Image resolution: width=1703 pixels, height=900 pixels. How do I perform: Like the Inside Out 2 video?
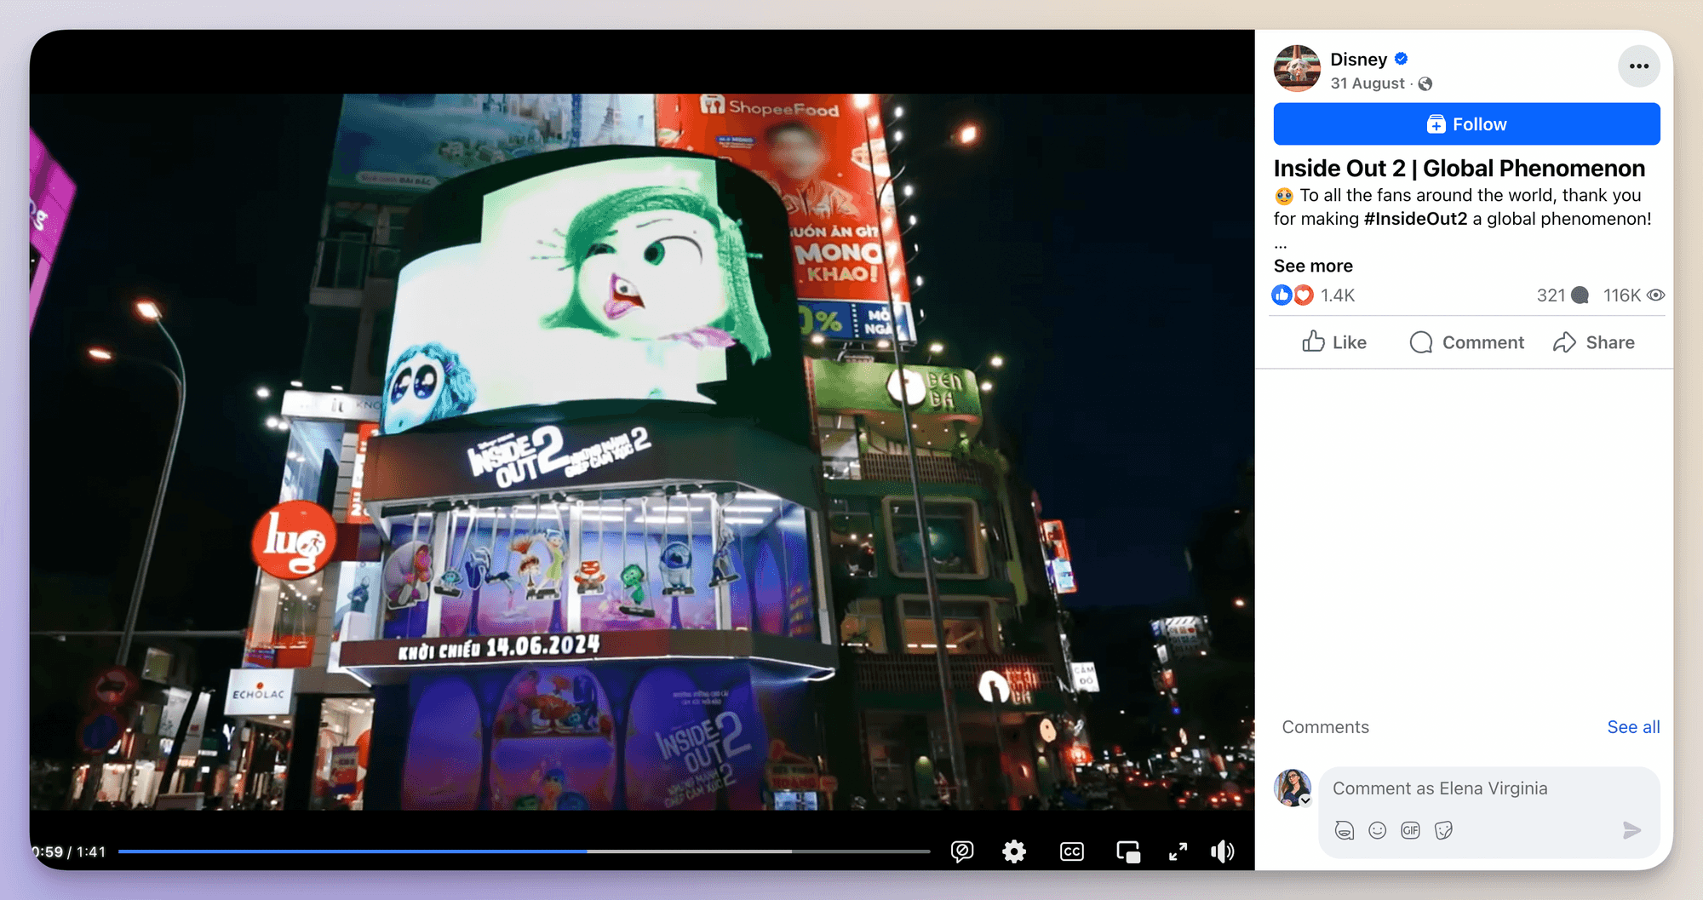point(1334,342)
